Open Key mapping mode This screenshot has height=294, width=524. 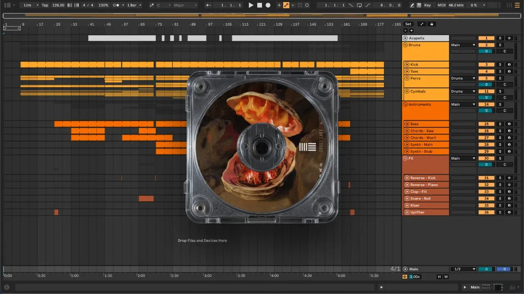point(428,5)
